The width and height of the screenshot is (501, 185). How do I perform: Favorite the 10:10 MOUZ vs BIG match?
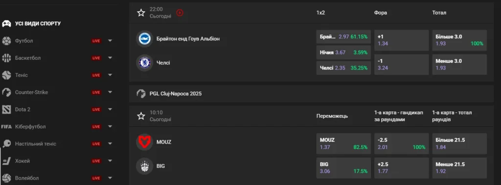click(141, 116)
